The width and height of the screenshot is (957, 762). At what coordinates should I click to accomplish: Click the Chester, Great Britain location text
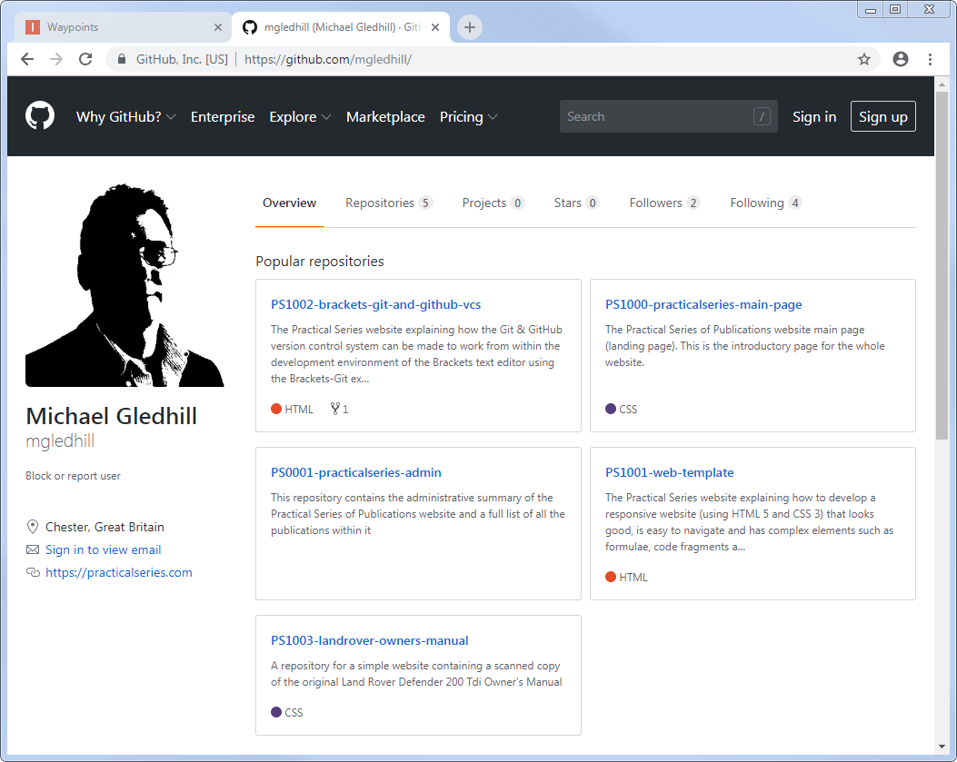tap(105, 527)
